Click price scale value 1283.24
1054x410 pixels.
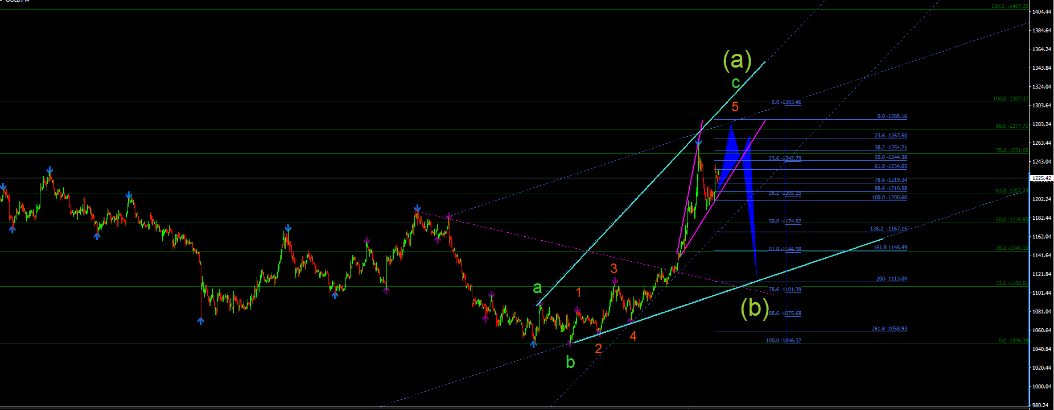tap(1041, 124)
